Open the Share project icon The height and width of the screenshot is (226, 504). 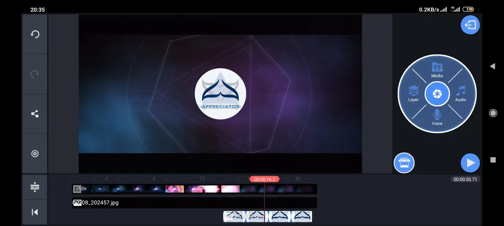(x=35, y=114)
